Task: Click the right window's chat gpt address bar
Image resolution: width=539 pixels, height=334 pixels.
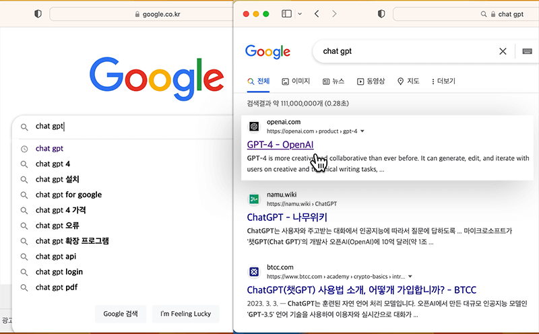Action: pyautogui.click(x=466, y=14)
